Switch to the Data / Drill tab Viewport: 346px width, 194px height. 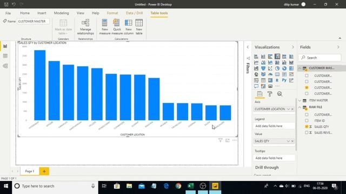134,13
